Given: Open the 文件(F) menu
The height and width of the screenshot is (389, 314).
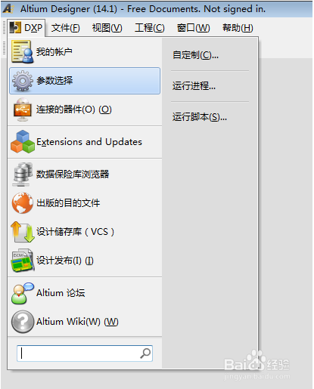Looking at the screenshot, I should coord(65,28).
